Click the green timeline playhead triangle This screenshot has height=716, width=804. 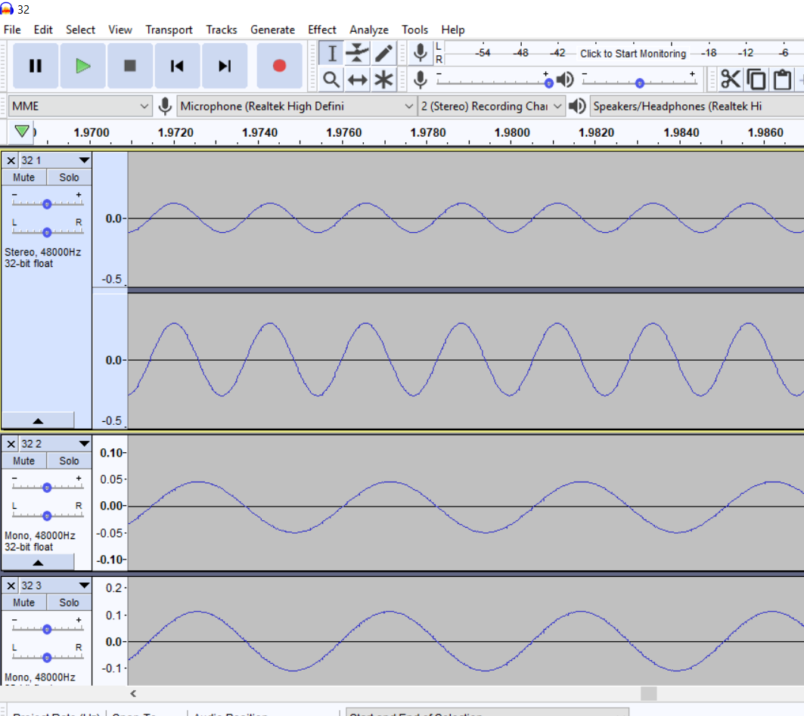[x=21, y=132]
